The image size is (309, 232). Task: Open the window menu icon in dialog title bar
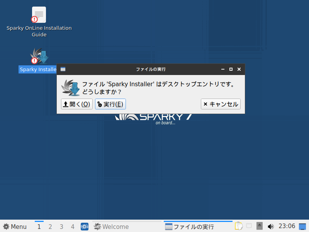63,69
